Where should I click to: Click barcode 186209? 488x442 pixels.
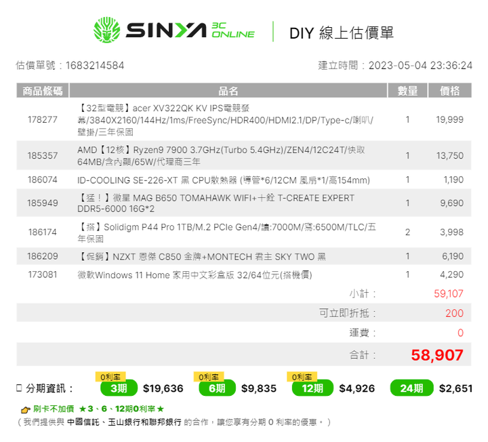coord(43,256)
